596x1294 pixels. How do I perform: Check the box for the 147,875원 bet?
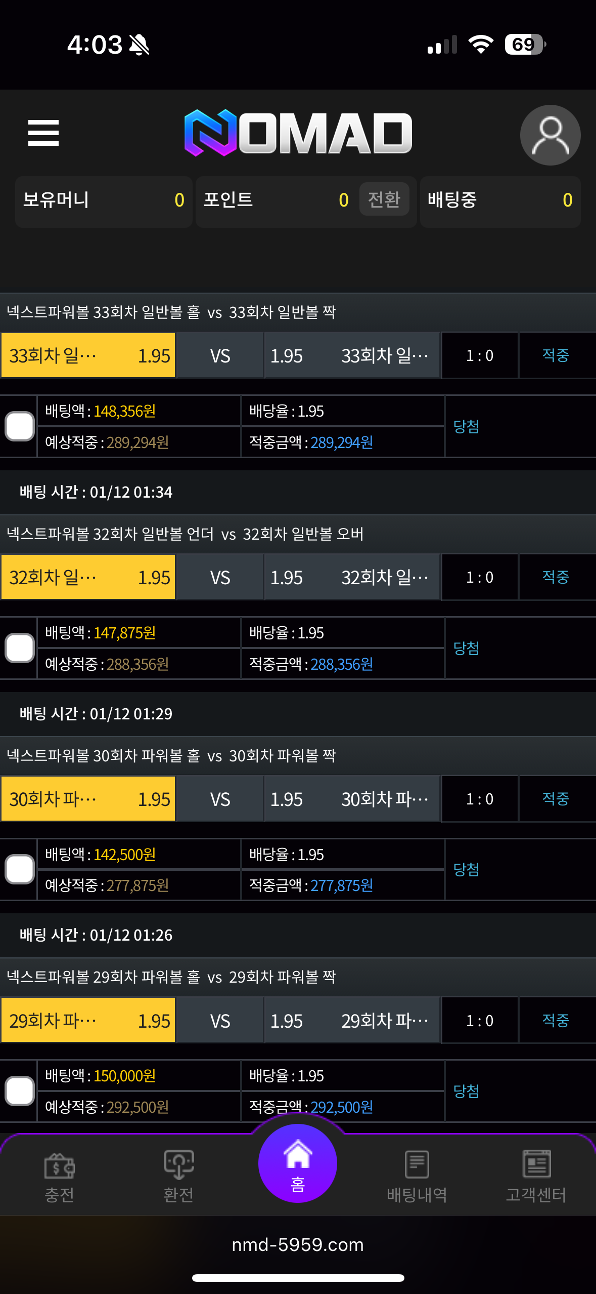[20, 648]
